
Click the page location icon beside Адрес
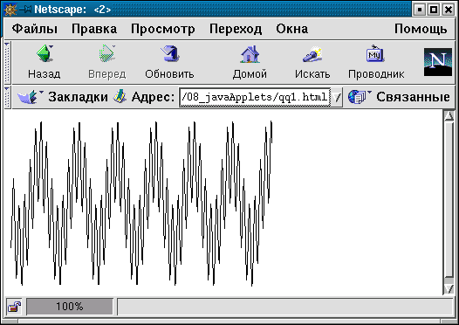120,96
